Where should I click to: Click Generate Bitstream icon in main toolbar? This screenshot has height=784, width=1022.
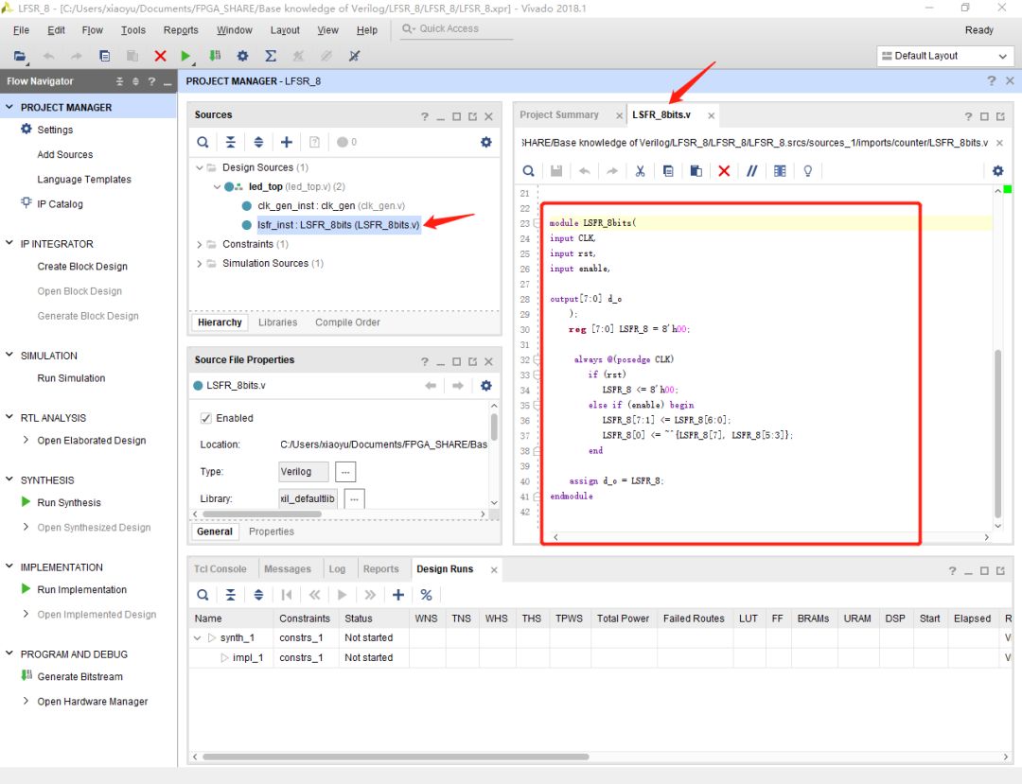(x=215, y=56)
